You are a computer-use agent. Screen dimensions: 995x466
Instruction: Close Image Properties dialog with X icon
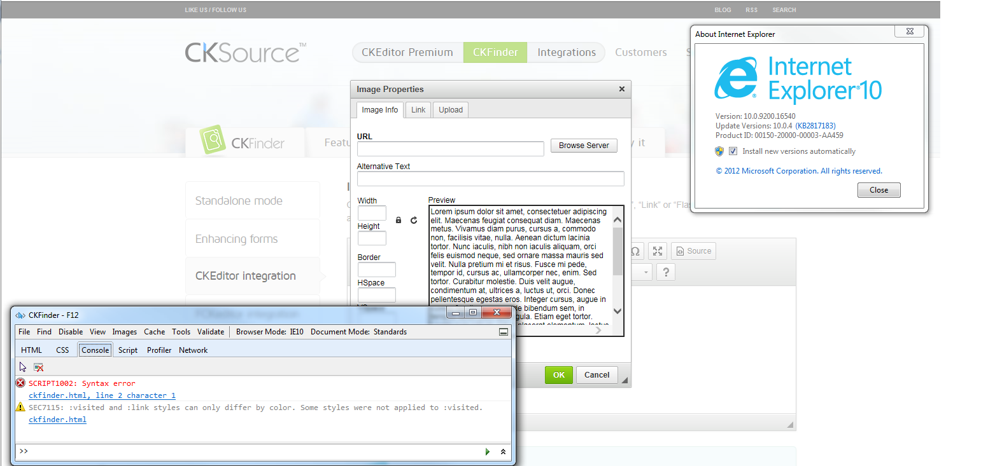[622, 89]
